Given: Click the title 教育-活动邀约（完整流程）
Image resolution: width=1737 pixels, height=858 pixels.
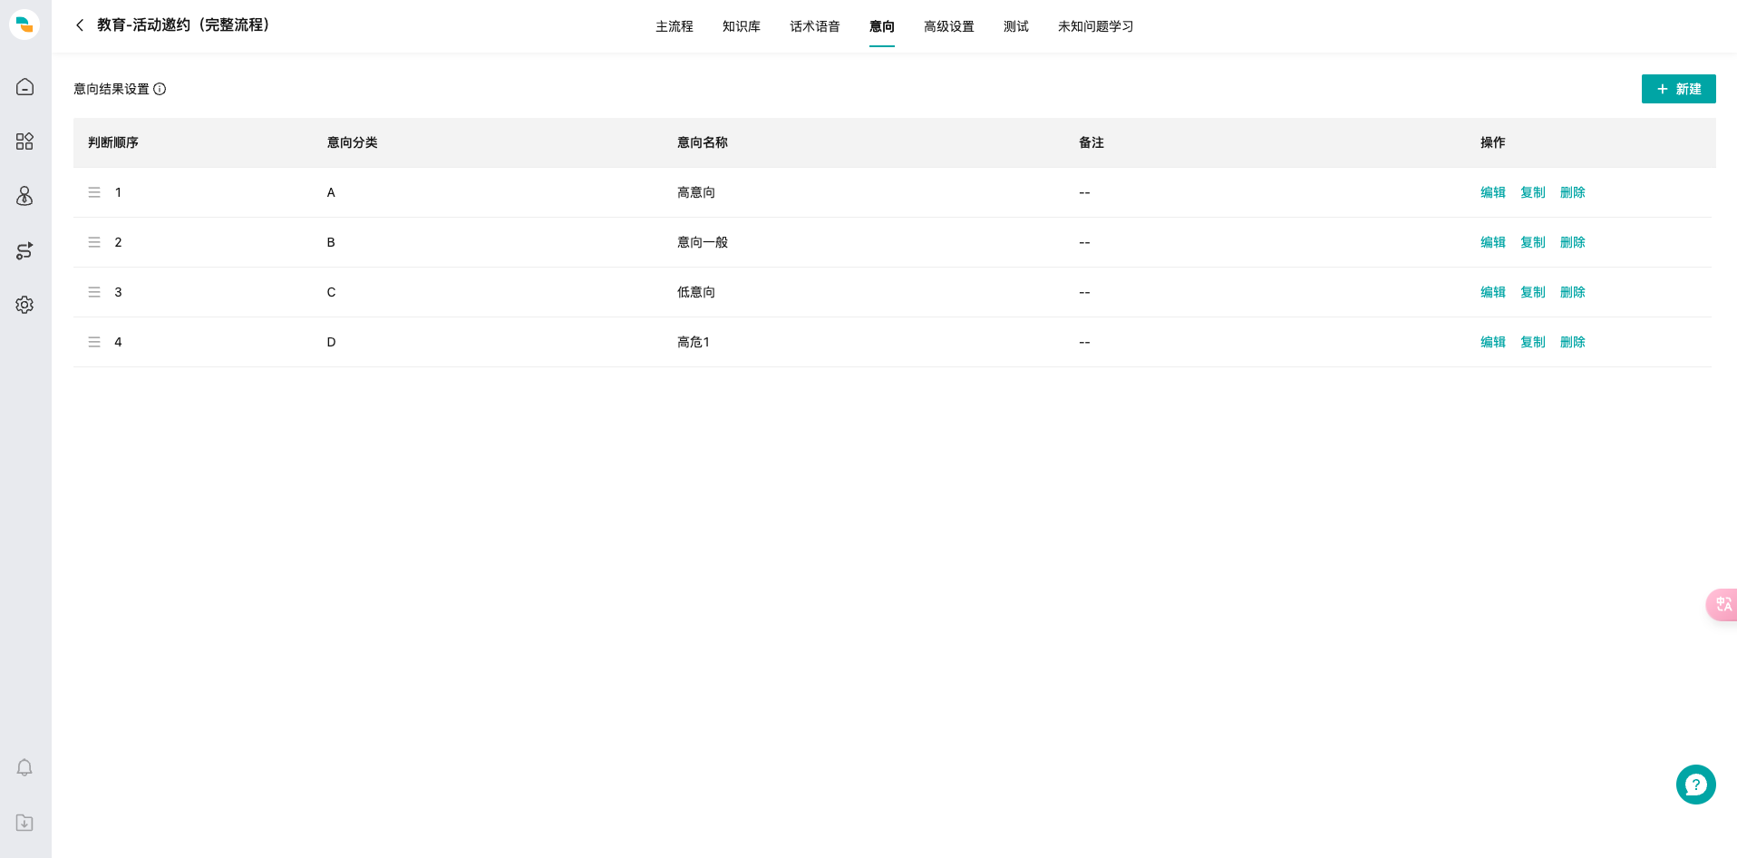Looking at the screenshot, I should pyautogui.click(x=184, y=25).
